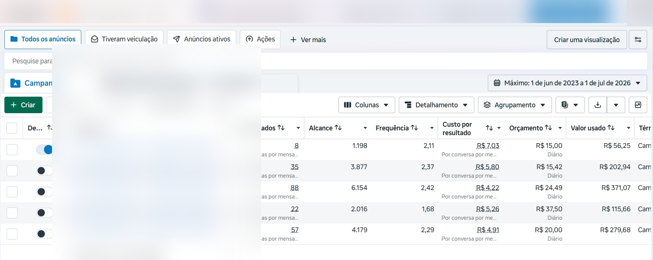Click the R$ 7,03 cost per result

pos(488,146)
